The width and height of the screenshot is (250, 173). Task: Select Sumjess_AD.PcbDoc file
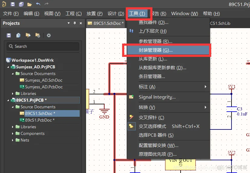[x=44, y=87]
